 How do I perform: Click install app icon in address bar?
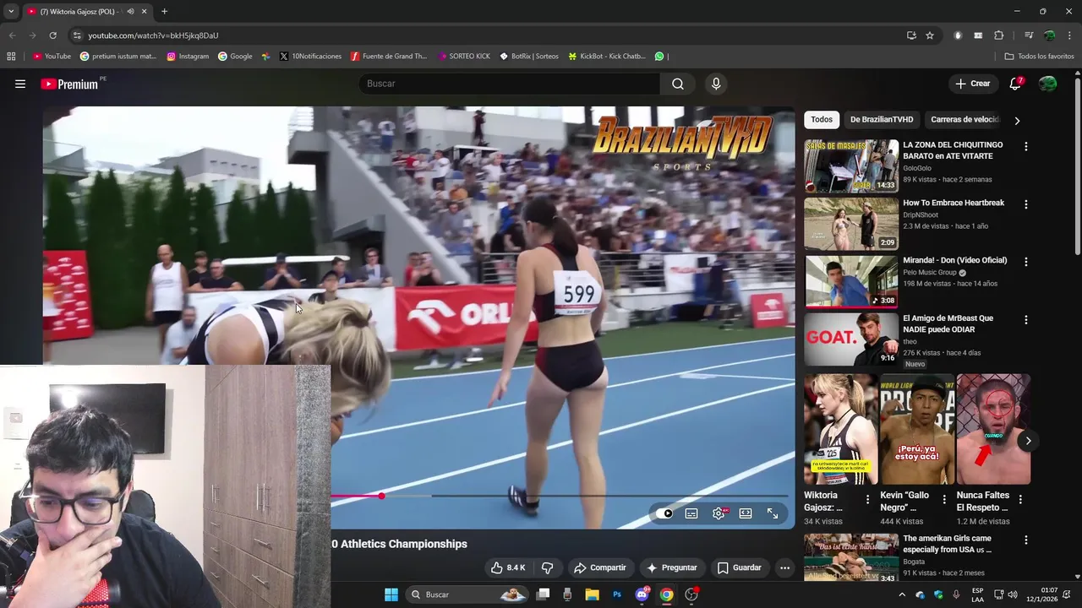click(x=911, y=35)
